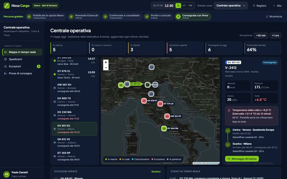Click the GV 951 KC plate badge
This screenshot has width=287, height=179.
(x=233, y=62)
